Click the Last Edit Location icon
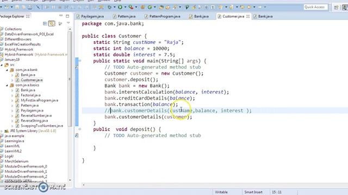Image resolution: width=348 pixels, height=195 pixels. point(243,7)
